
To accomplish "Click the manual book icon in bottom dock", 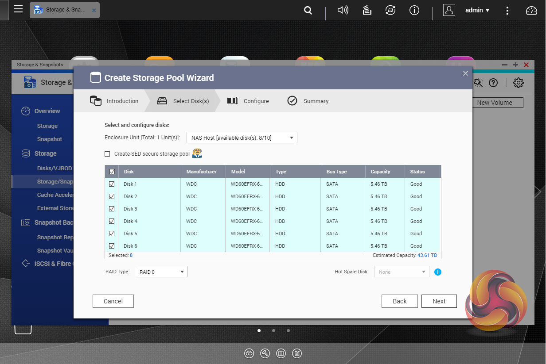I will tap(281, 353).
